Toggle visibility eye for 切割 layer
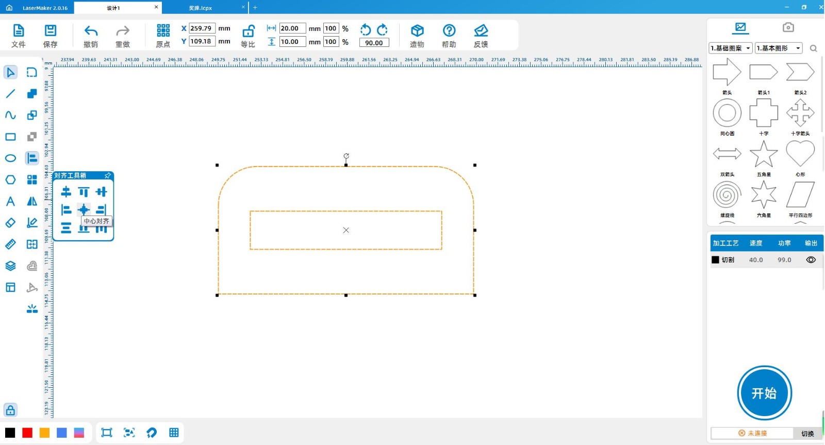 (x=811, y=260)
